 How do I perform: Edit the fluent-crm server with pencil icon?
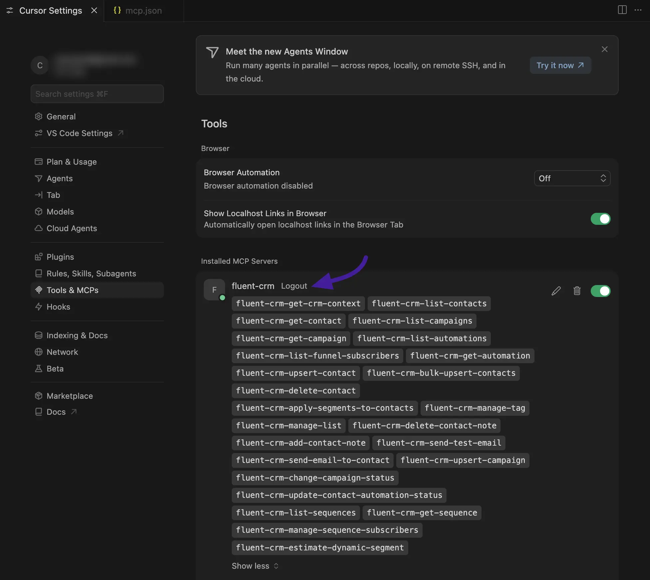[x=556, y=291]
